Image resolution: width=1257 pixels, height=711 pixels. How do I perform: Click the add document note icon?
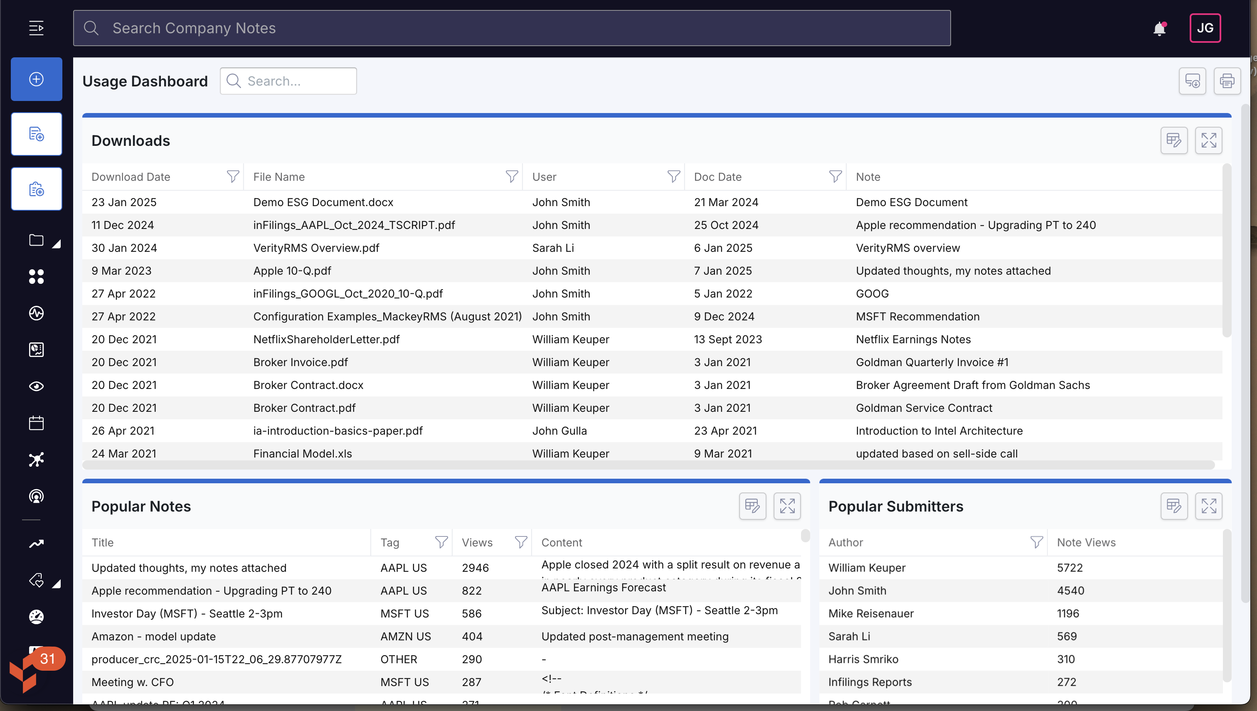(37, 134)
